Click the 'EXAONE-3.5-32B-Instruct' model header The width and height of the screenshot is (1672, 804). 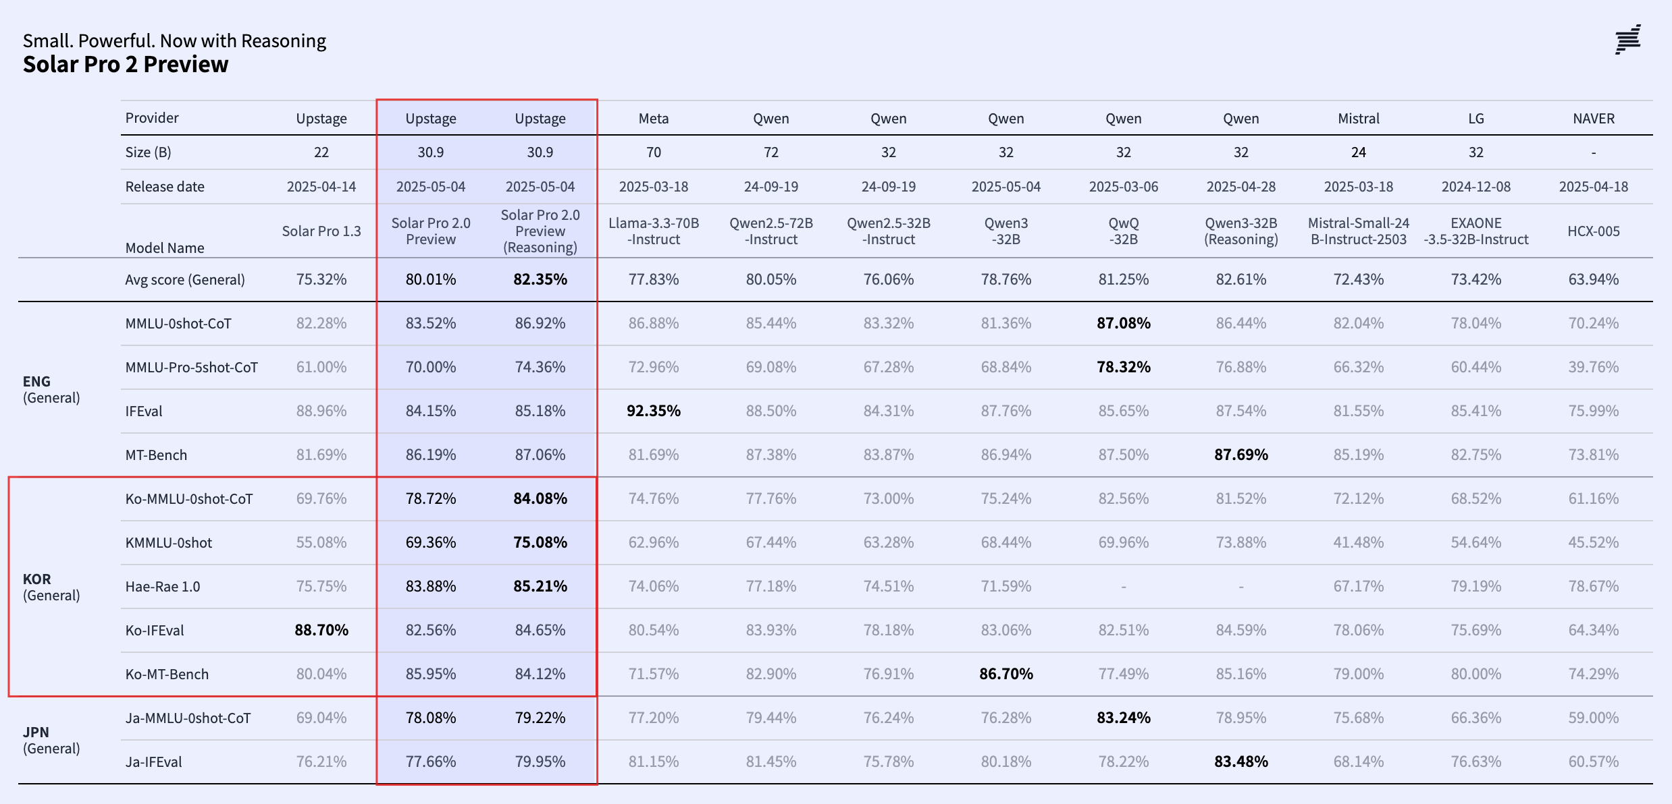click(1476, 231)
